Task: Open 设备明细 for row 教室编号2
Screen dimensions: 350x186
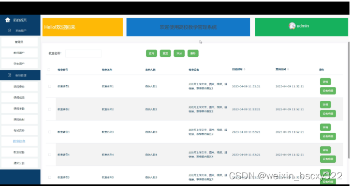Action: [328, 114]
